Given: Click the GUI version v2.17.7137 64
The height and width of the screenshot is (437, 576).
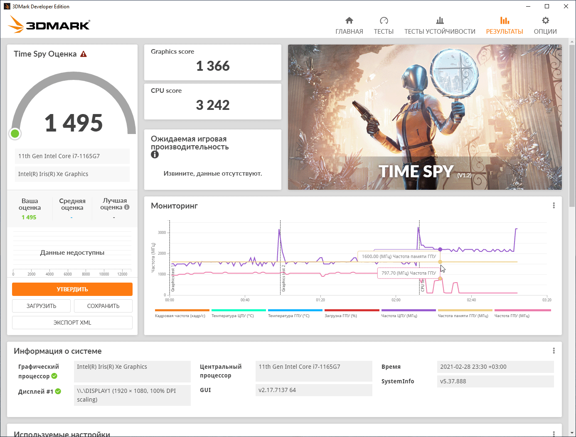Looking at the screenshot, I should click(314, 390).
